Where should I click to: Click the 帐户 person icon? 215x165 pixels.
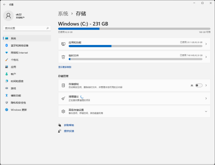point(7,74)
